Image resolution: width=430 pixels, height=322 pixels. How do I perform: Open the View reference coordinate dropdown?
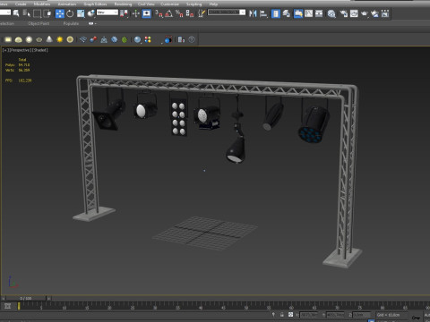107,13
